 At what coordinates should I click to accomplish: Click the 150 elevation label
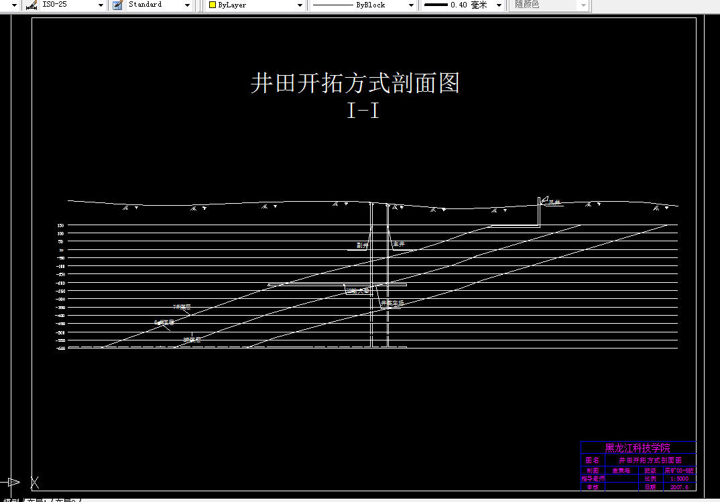point(60,225)
